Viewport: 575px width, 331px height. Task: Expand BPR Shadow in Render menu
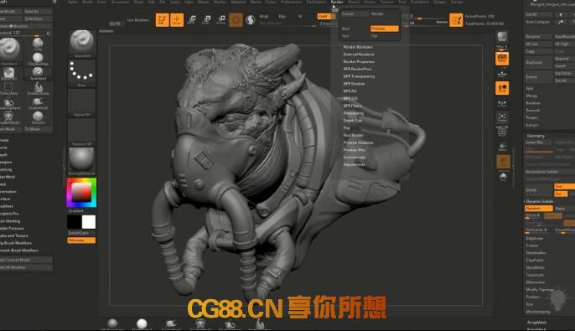point(354,84)
